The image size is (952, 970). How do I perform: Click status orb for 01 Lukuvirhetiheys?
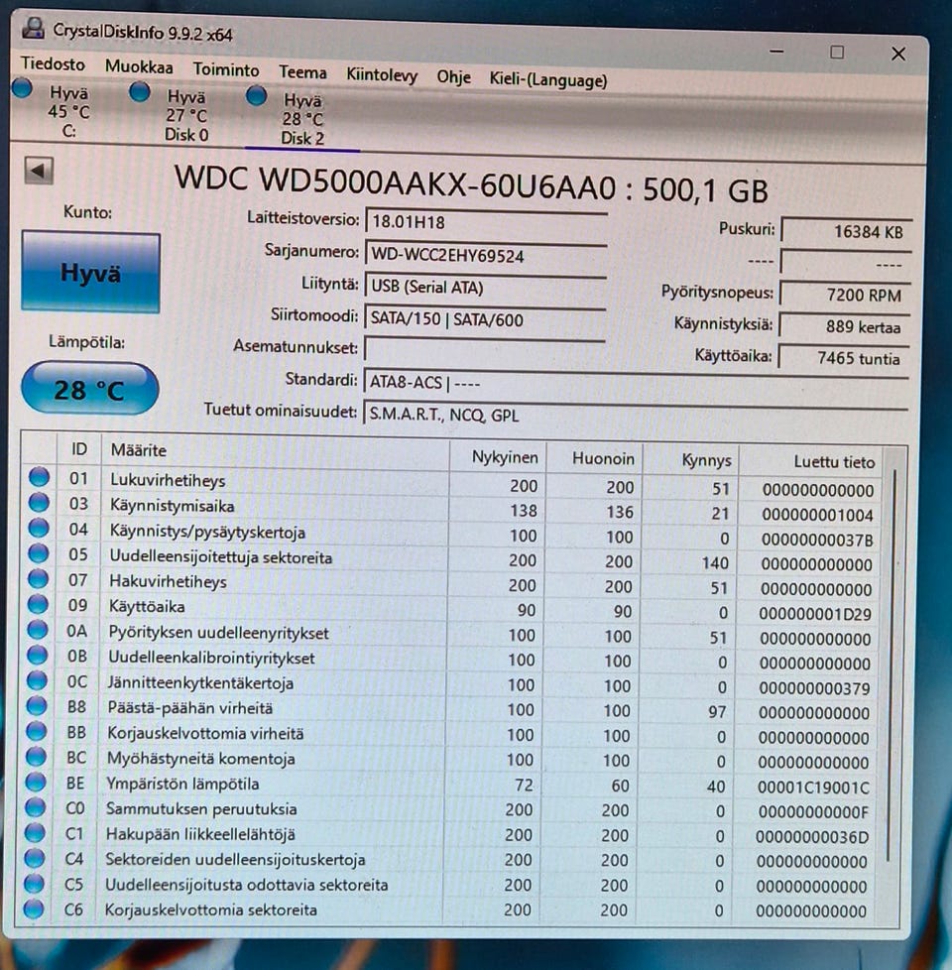tap(39, 477)
